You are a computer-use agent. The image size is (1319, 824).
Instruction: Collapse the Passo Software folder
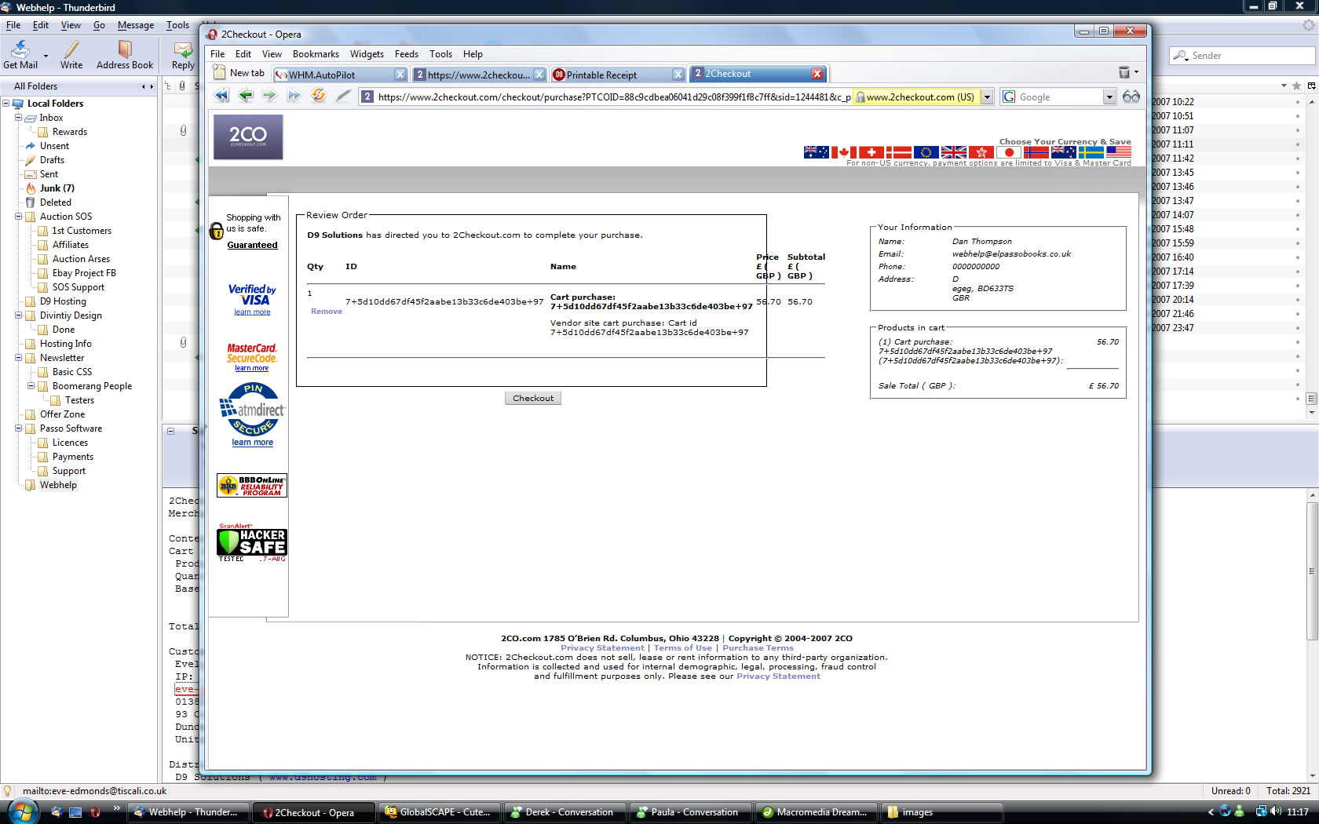pyautogui.click(x=18, y=428)
